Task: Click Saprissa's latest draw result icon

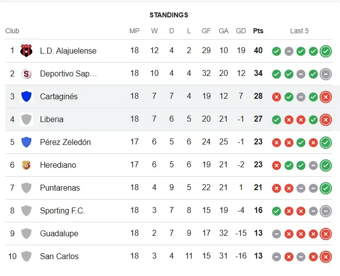Action: (x=326, y=73)
